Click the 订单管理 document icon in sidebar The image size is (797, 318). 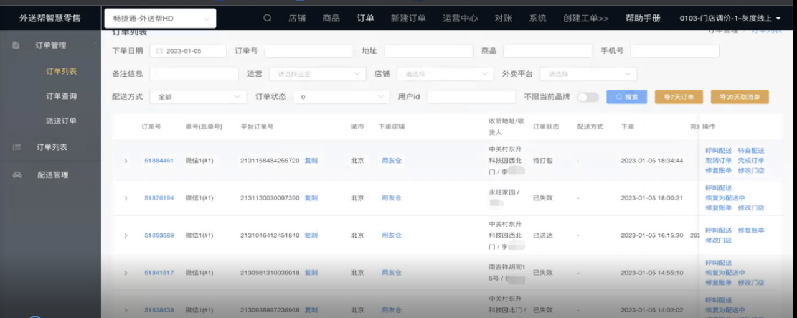(17, 45)
